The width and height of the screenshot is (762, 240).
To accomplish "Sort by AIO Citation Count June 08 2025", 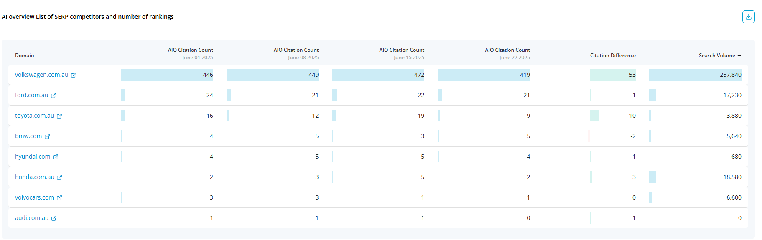I will point(296,54).
